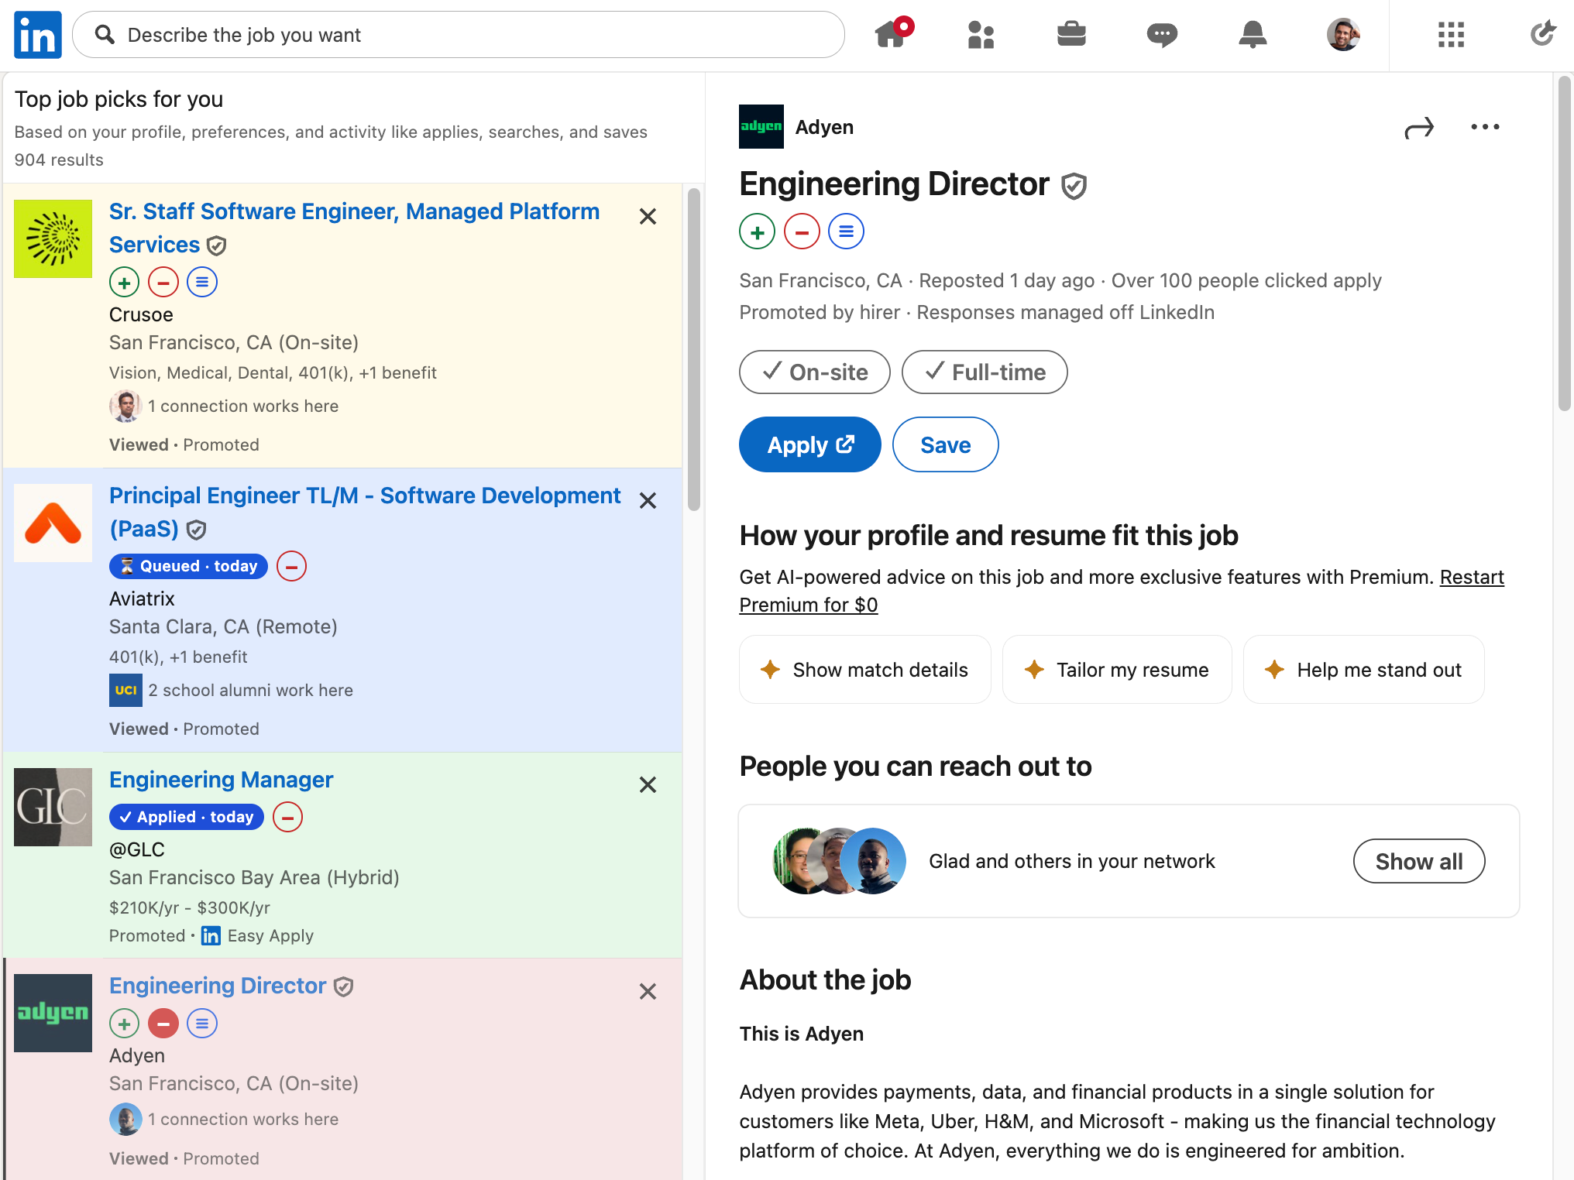Screen dimensions: 1574x1180
Task: Open the apps grid icon
Action: coord(1451,35)
